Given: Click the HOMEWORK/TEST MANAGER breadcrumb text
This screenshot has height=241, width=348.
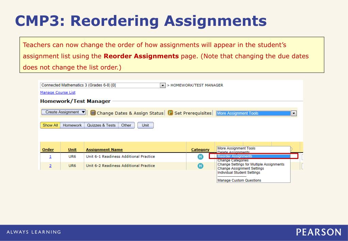Looking at the screenshot, I should (x=197, y=85).
